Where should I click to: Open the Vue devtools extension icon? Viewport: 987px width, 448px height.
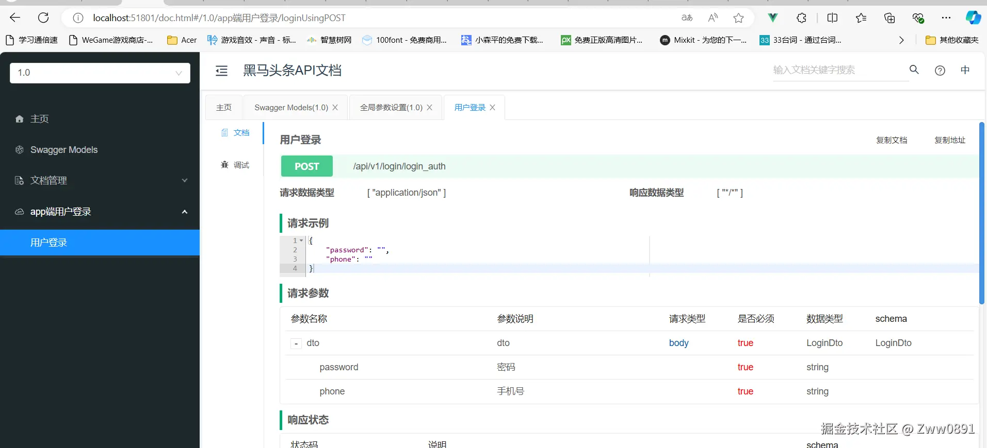[772, 18]
